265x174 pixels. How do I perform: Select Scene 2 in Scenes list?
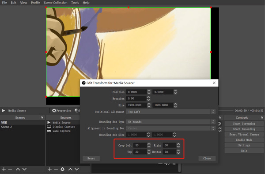coord(23,127)
